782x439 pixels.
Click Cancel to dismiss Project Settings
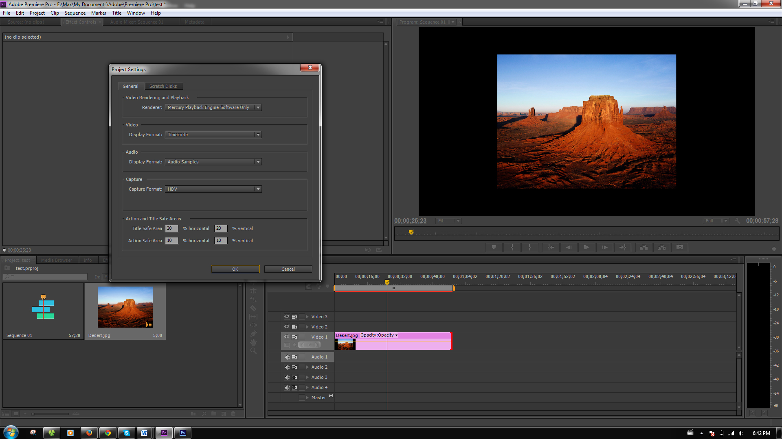(x=288, y=269)
